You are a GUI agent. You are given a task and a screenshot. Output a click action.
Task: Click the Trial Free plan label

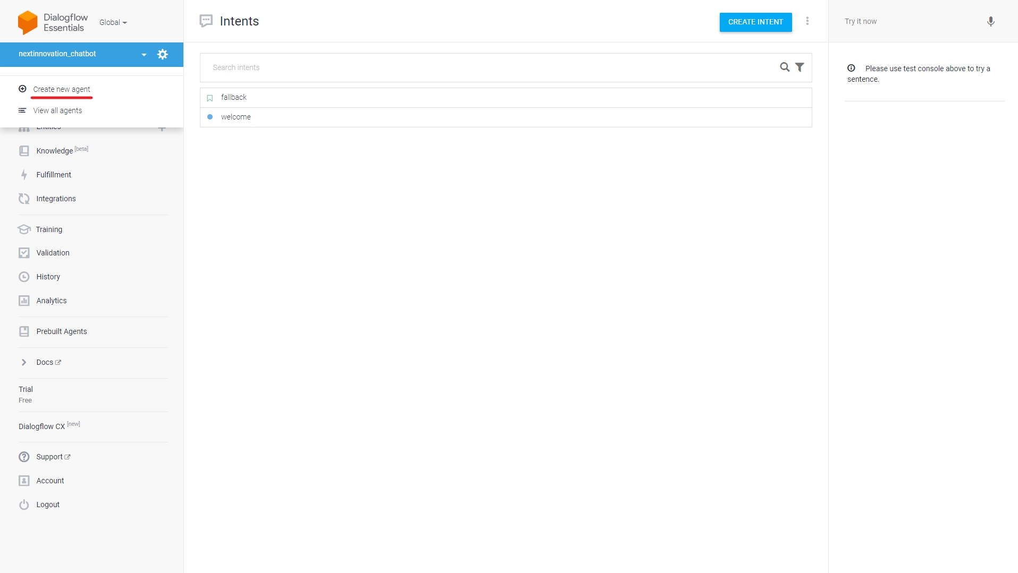click(26, 395)
